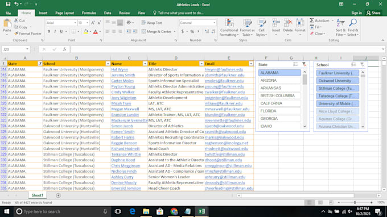387x217 pixels.
Task: Open Find & Select magnifier menu
Action: tap(353, 28)
